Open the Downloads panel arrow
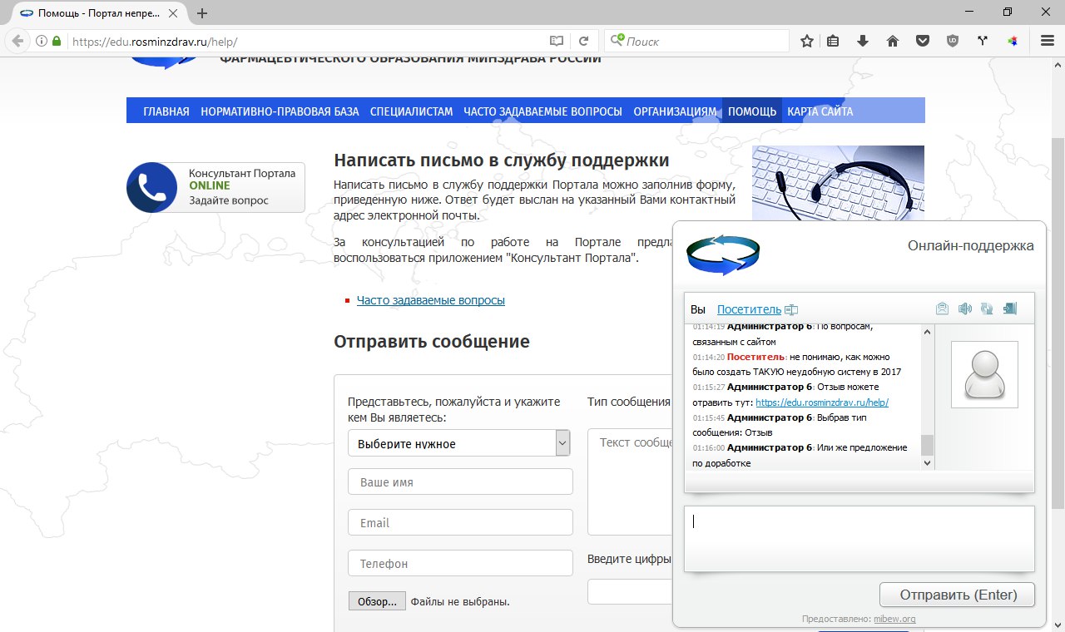Viewport: 1065px width, 632px height. tap(863, 41)
